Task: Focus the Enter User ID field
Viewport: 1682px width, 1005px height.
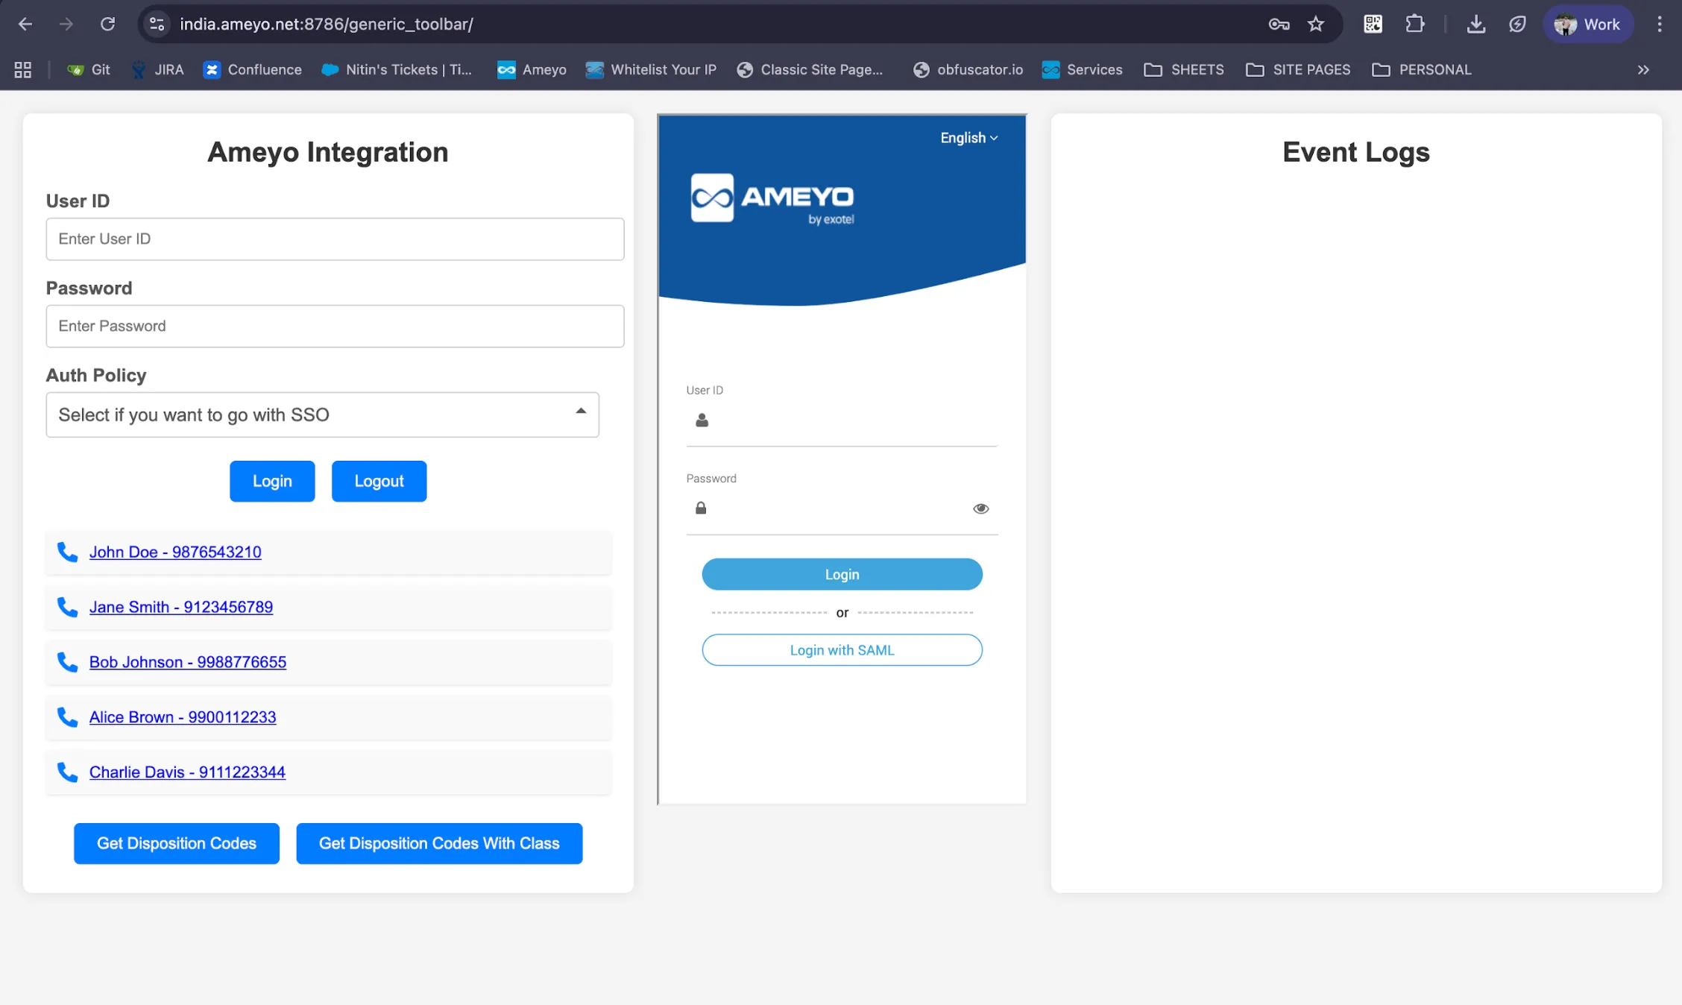Action: tap(335, 239)
